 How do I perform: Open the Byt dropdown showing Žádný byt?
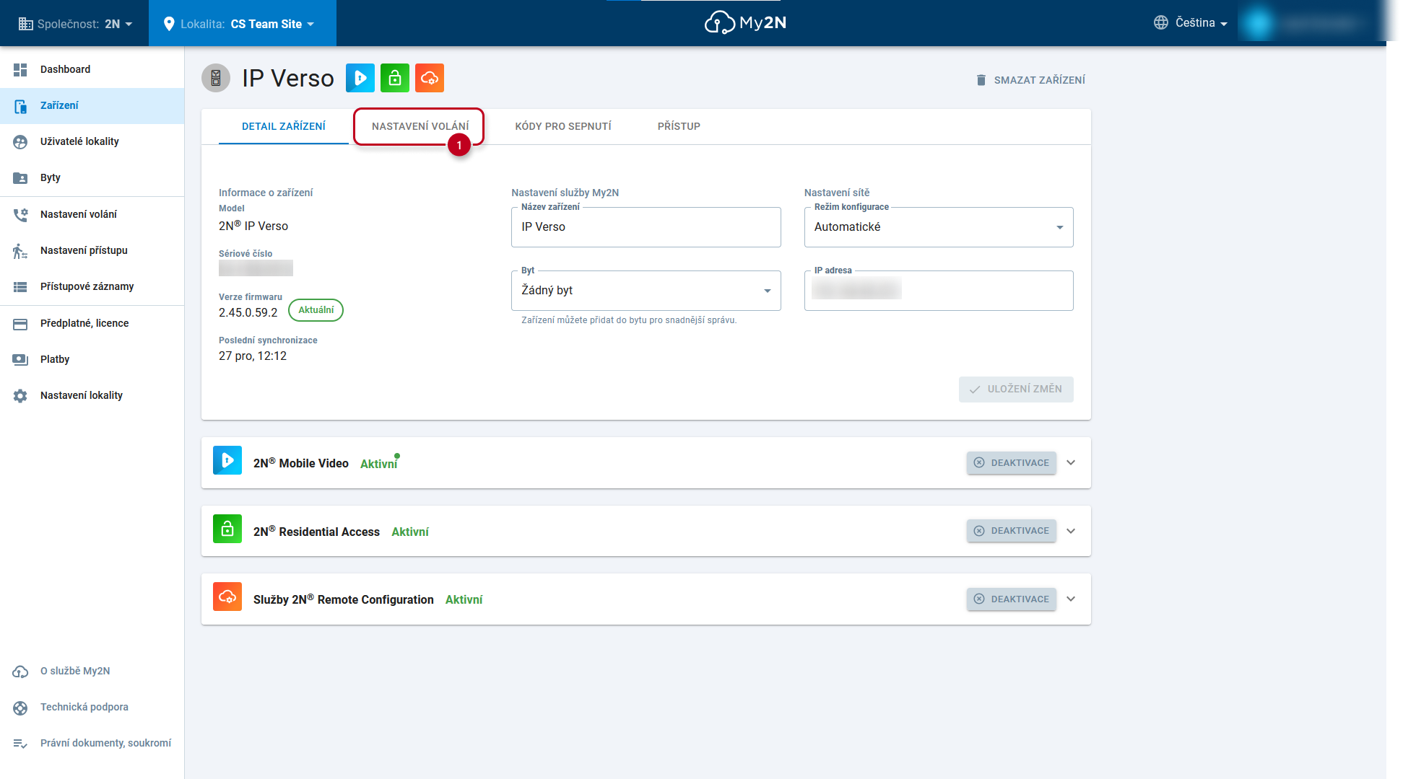646,291
